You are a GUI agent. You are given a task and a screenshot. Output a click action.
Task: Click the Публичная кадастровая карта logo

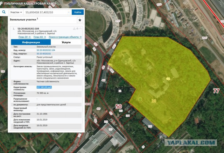(28, 3)
